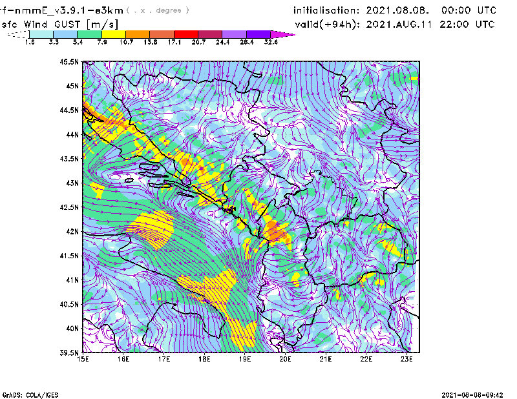Click the legend value 10.7
Screen dimensions: 517x399
tap(126, 42)
